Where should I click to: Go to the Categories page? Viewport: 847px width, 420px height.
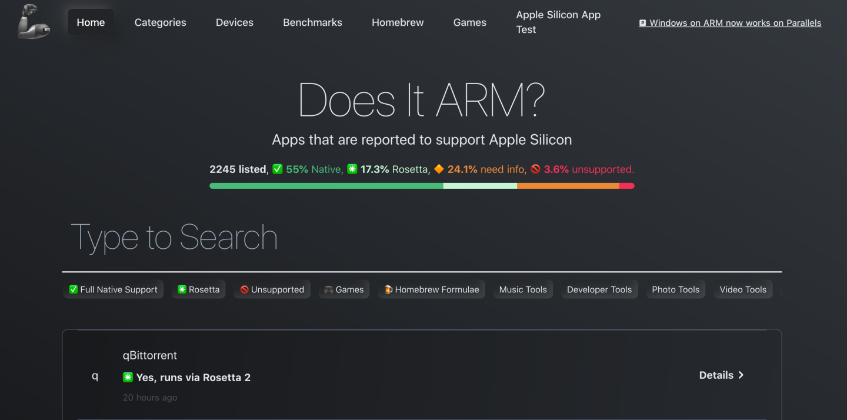click(x=160, y=22)
